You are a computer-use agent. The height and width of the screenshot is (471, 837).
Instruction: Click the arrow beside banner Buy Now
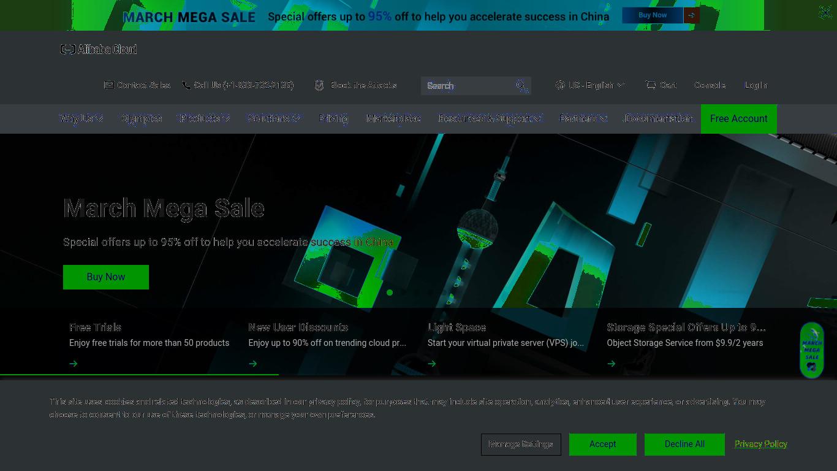pos(691,15)
